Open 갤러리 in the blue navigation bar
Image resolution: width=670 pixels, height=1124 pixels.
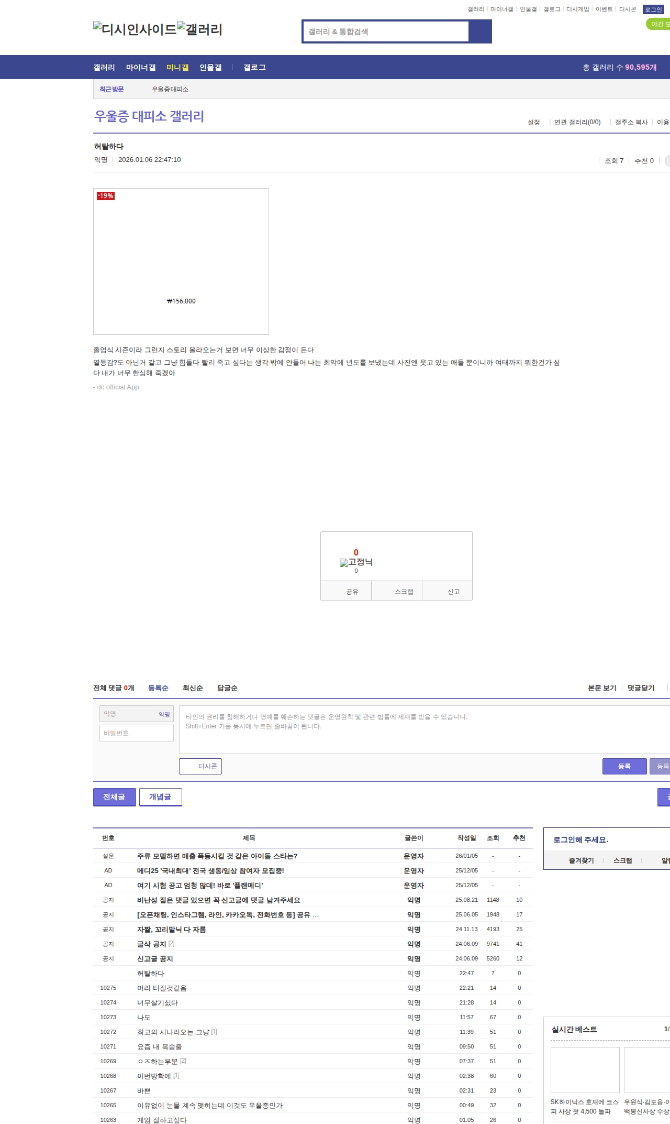[104, 67]
